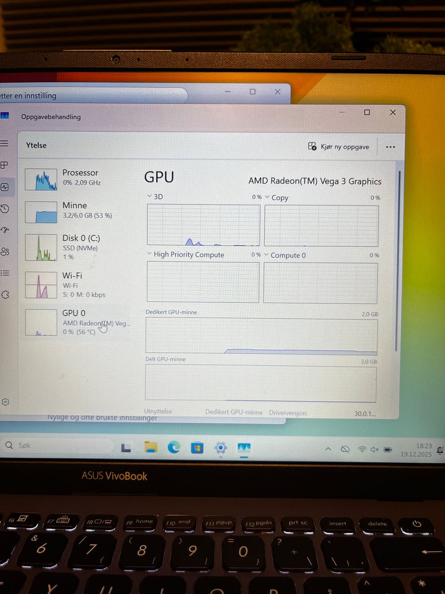This screenshot has height=594, width=445.
Task: Expand the hidden tray icons chevron
Action: (x=328, y=449)
